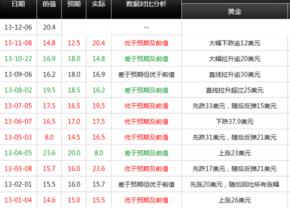This screenshot has width=290, height=212.
Task: Select 先涨20美元，随后回吐所有涨幅 cell
Action: point(234,184)
